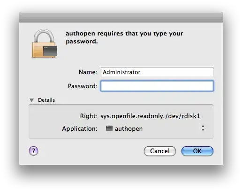Viewport: 242px width, 191px height.
Task: Click the Application: label
Action: coord(80,129)
